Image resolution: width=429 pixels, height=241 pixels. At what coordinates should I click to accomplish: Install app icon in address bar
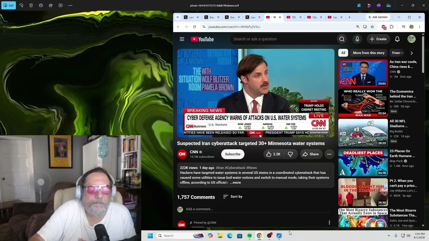pyautogui.click(x=365, y=27)
